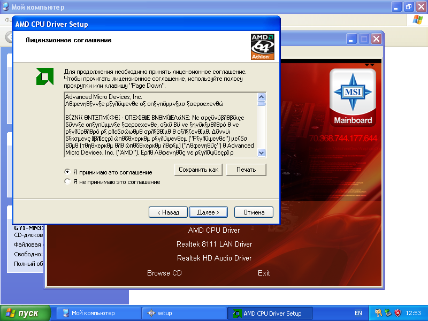Click "AMD CPU Driver Setup" taskbar button

click(270, 313)
